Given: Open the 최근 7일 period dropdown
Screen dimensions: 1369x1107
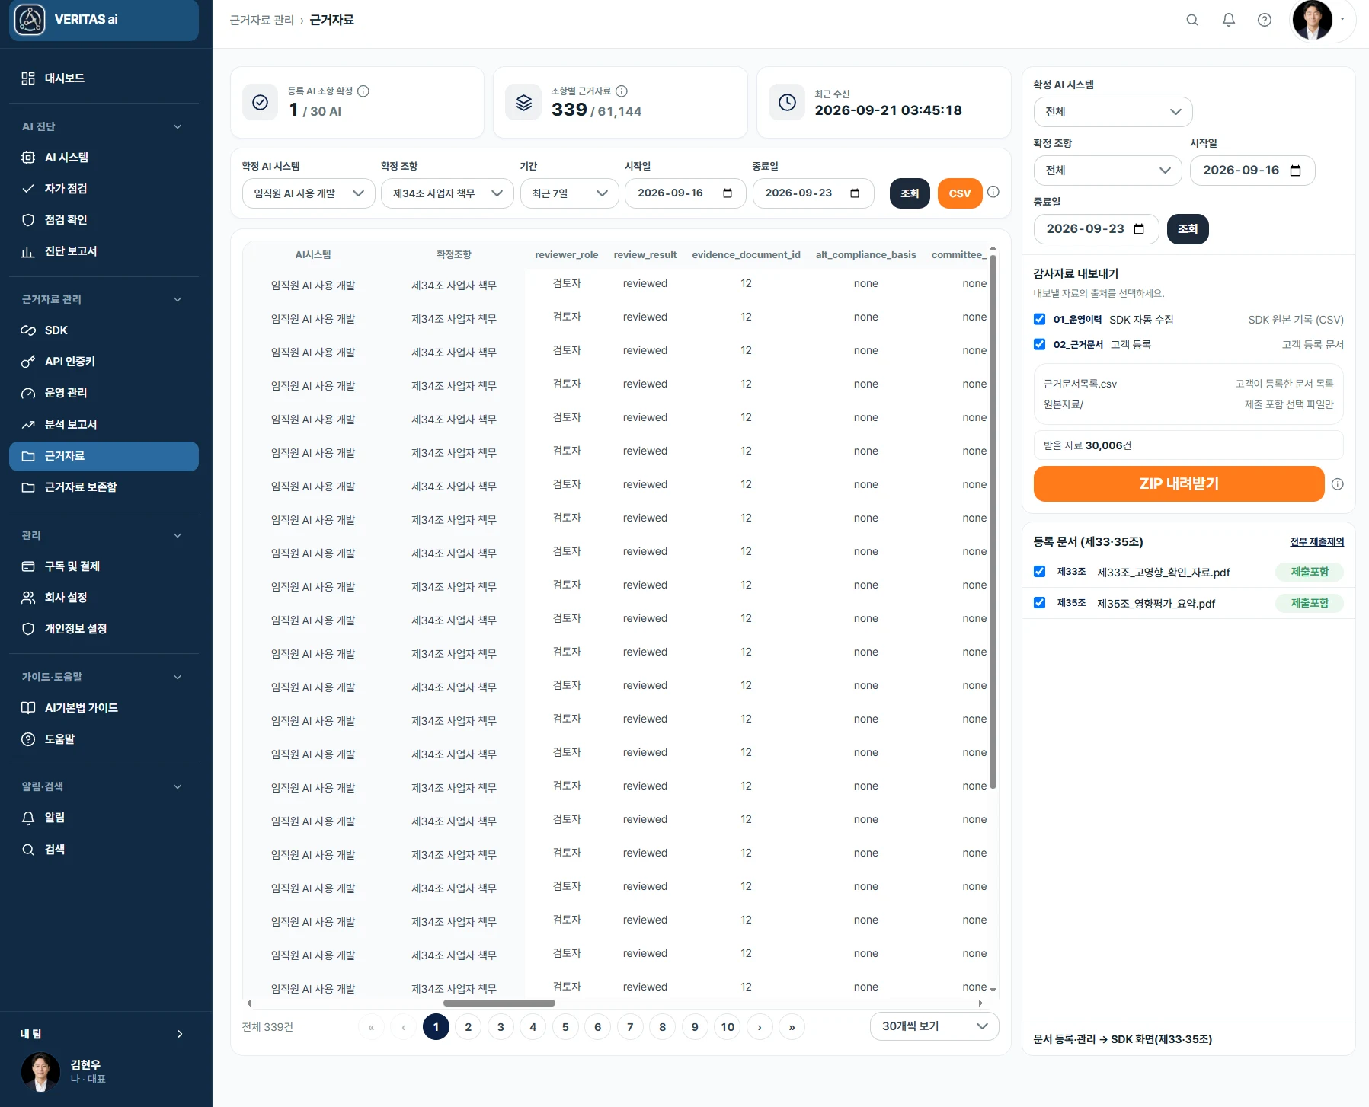Looking at the screenshot, I should pos(569,193).
